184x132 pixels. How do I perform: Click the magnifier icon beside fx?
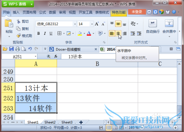(x=49, y=56)
